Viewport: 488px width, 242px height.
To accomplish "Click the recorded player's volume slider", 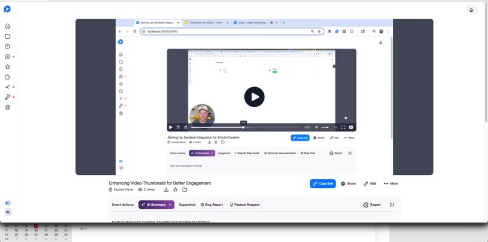I will tap(325, 128).
